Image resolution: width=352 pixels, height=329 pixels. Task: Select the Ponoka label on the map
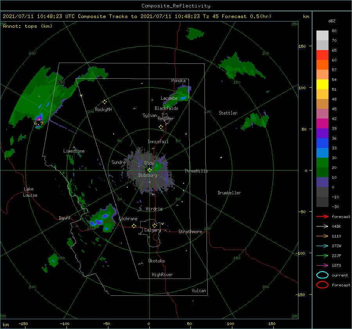(178, 81)
